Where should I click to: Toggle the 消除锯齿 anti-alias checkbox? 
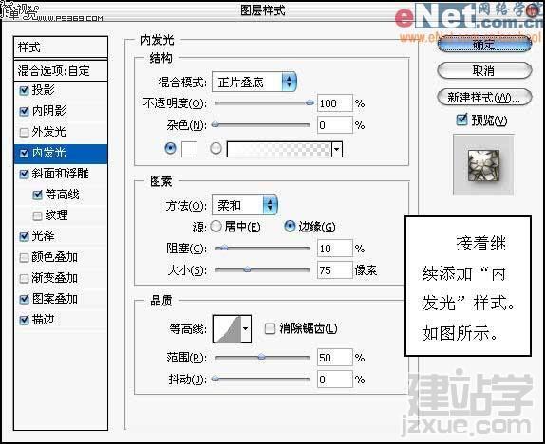click(270, 328)
